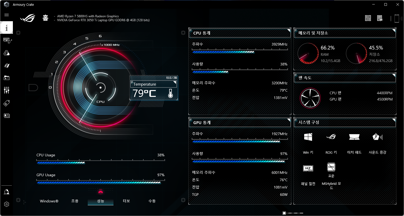
Task: Click the 홈 page title
Action: 45,18
